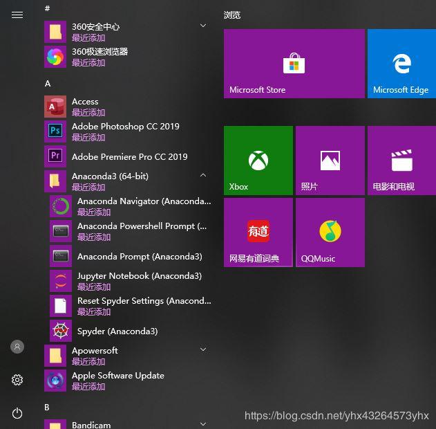Click the A section letter header

click(48, 84)
